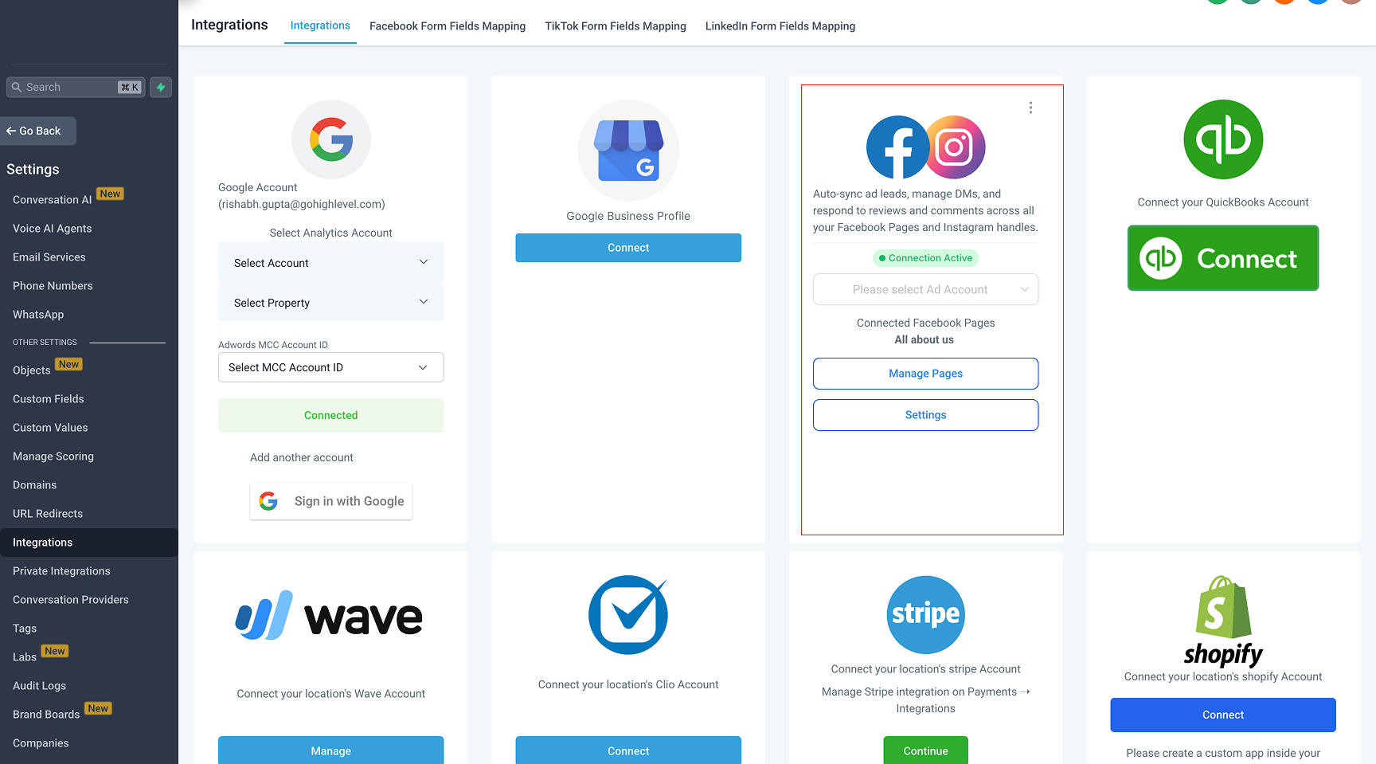Switch to TikTok Form Fields Mapping tab
Image resolution: width=1376 pixels, height=764 pixels.
tap(616, 26)
